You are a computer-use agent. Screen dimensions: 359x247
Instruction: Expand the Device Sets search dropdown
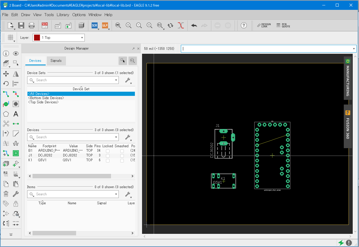coord(116,80)
